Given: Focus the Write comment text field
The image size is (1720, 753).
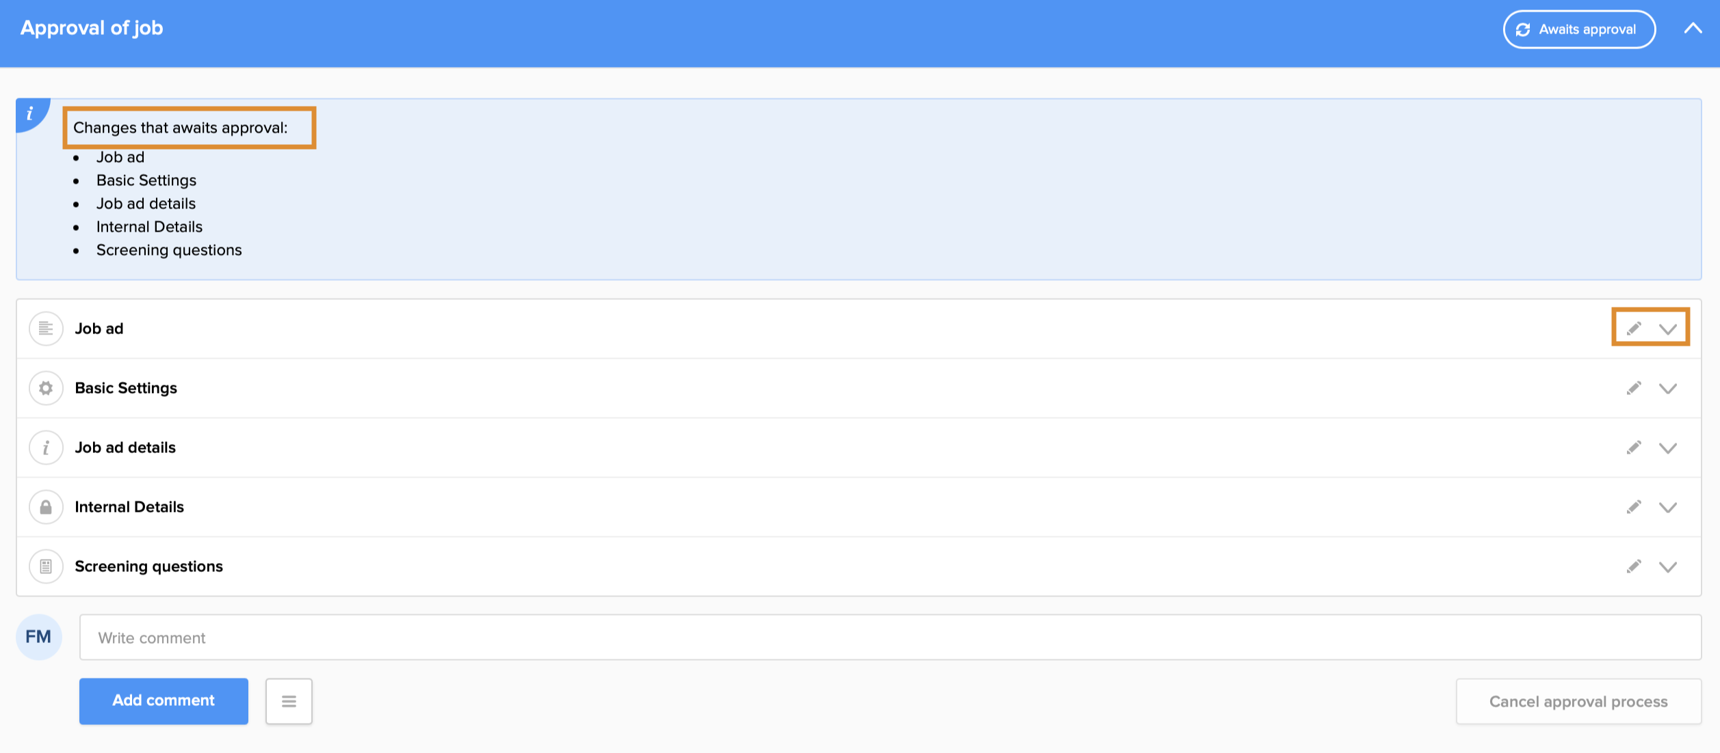Looking at the screenshot, I should click(x=889, y=638).
